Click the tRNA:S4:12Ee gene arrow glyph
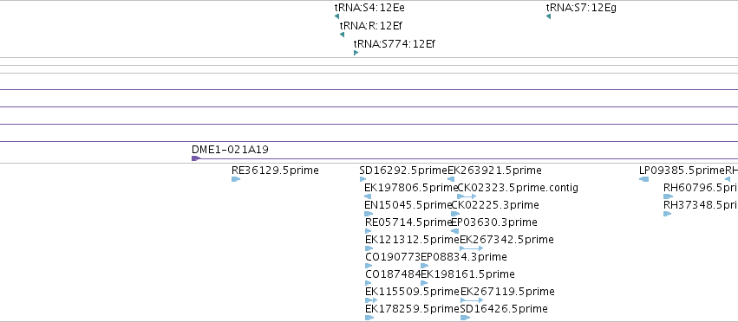The image size is (738, 322). tap(337, 16)
